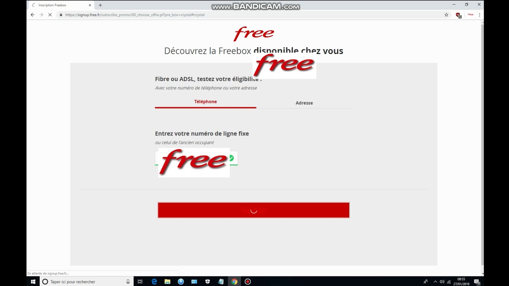Open the red shield extension icon
Image resolution: width=509 pixels, height=286 pixels.
coord(458,15)
